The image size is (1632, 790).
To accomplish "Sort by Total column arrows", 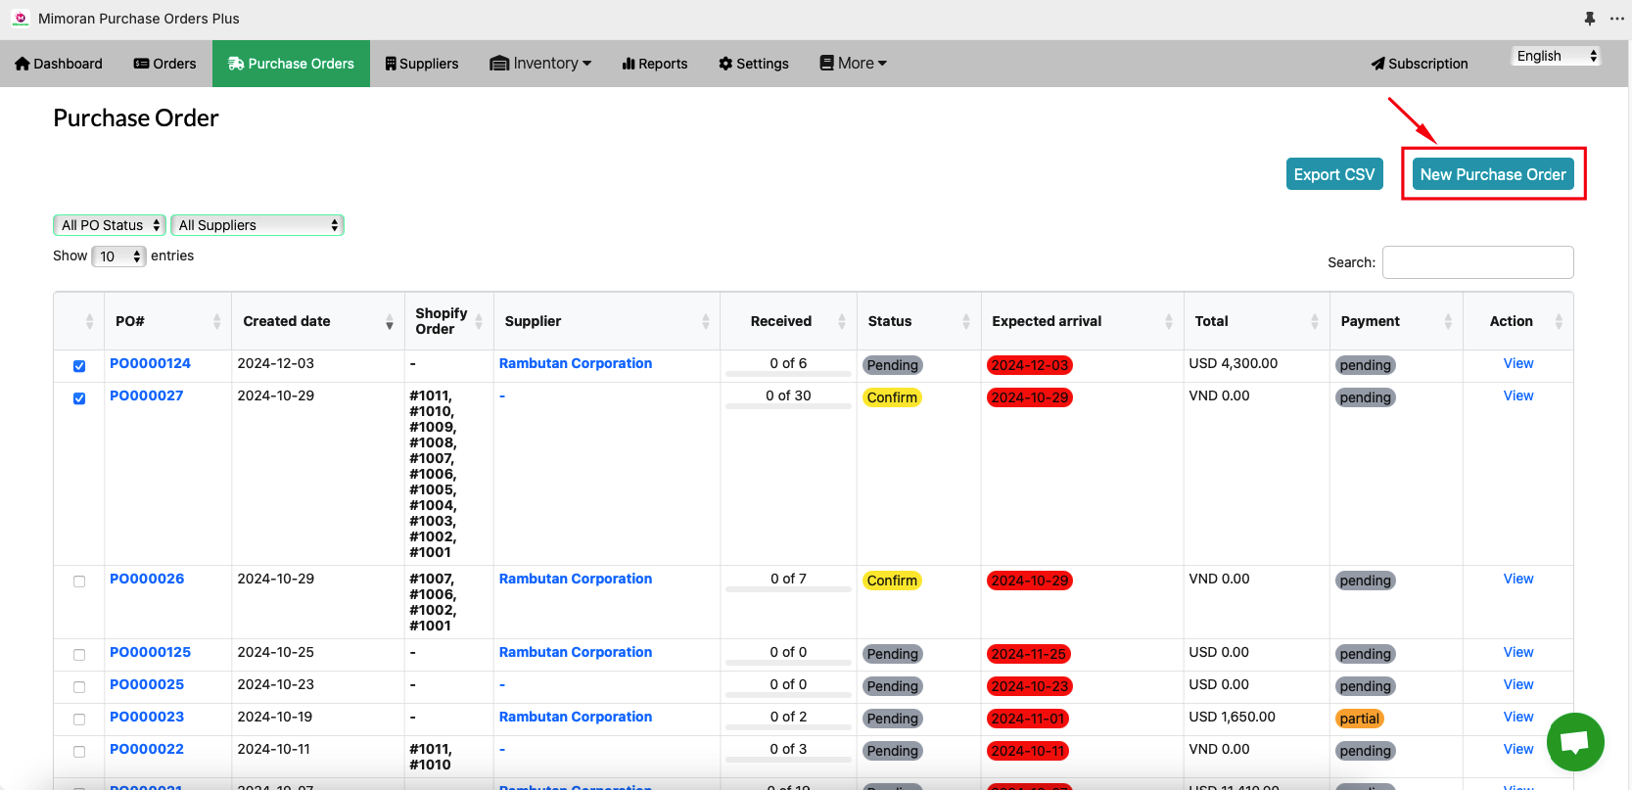I will tap(1315, 321).
